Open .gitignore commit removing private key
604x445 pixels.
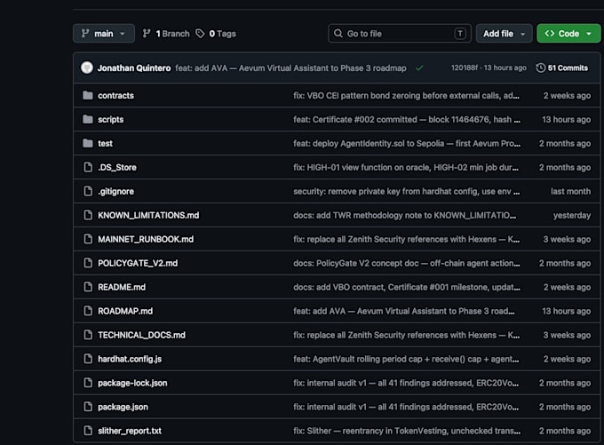click(407, 191)
